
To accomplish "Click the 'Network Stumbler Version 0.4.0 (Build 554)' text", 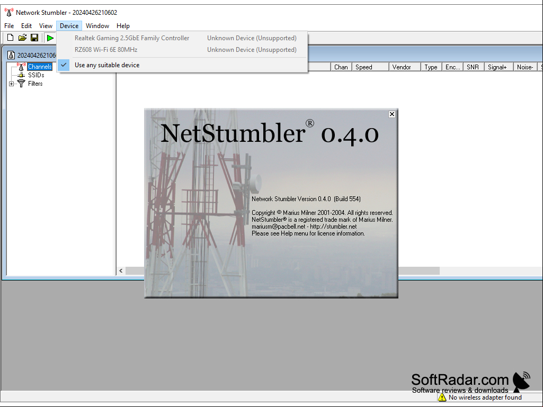I will point(306,199).
